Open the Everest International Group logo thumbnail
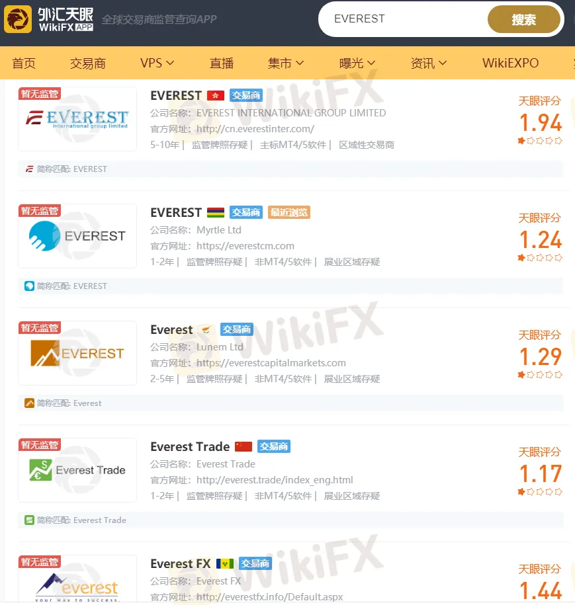 click(77, 119)
